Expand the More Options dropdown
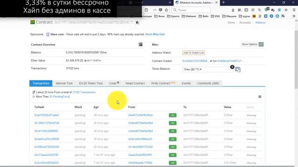The width and height of the screenshot is (298, 167). (x=252, y=45)
